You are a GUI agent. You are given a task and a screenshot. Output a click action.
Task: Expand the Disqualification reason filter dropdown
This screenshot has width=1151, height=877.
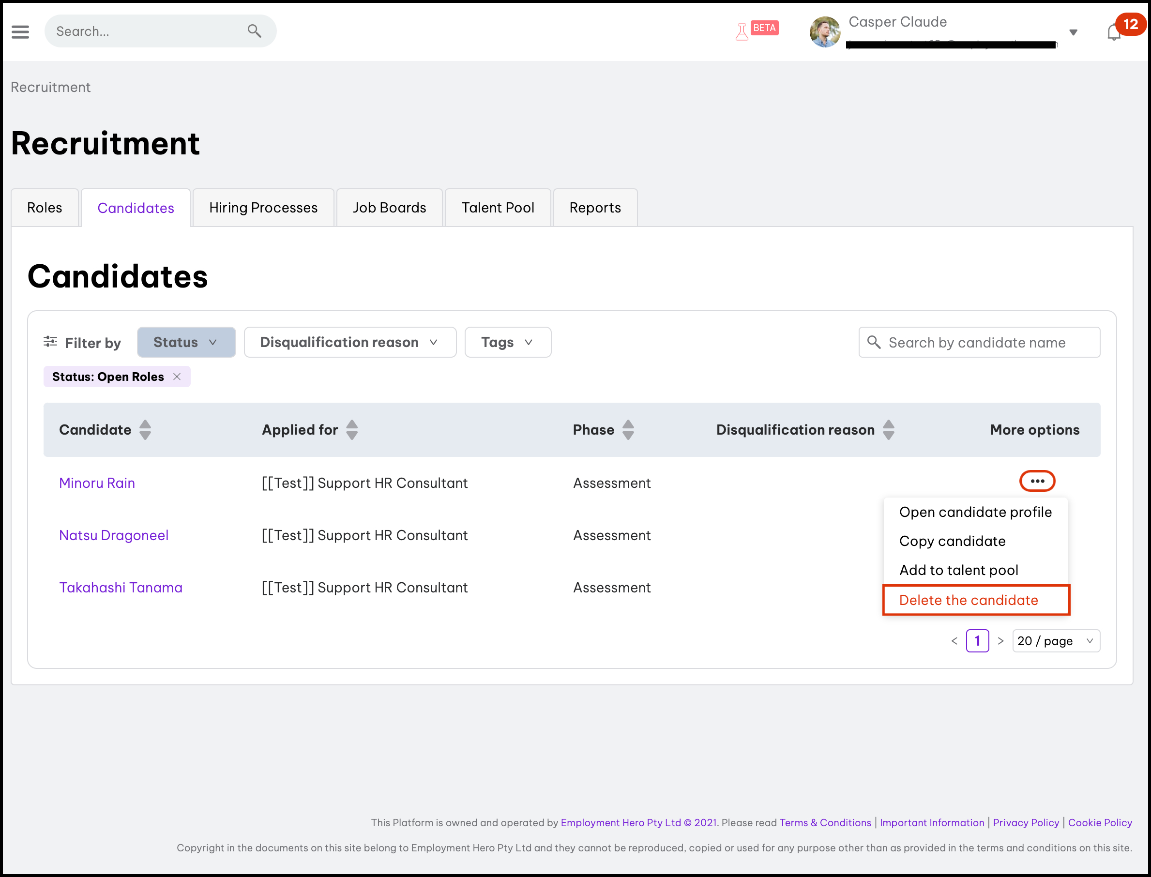coord(350,343)
